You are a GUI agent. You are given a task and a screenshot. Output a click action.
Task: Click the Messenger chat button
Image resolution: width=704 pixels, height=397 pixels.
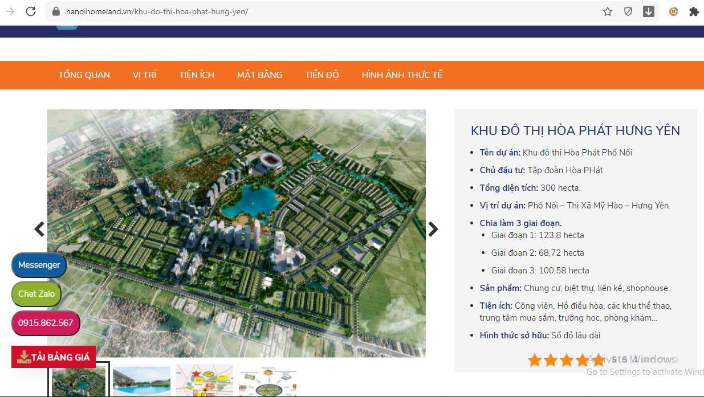point(39,265)
